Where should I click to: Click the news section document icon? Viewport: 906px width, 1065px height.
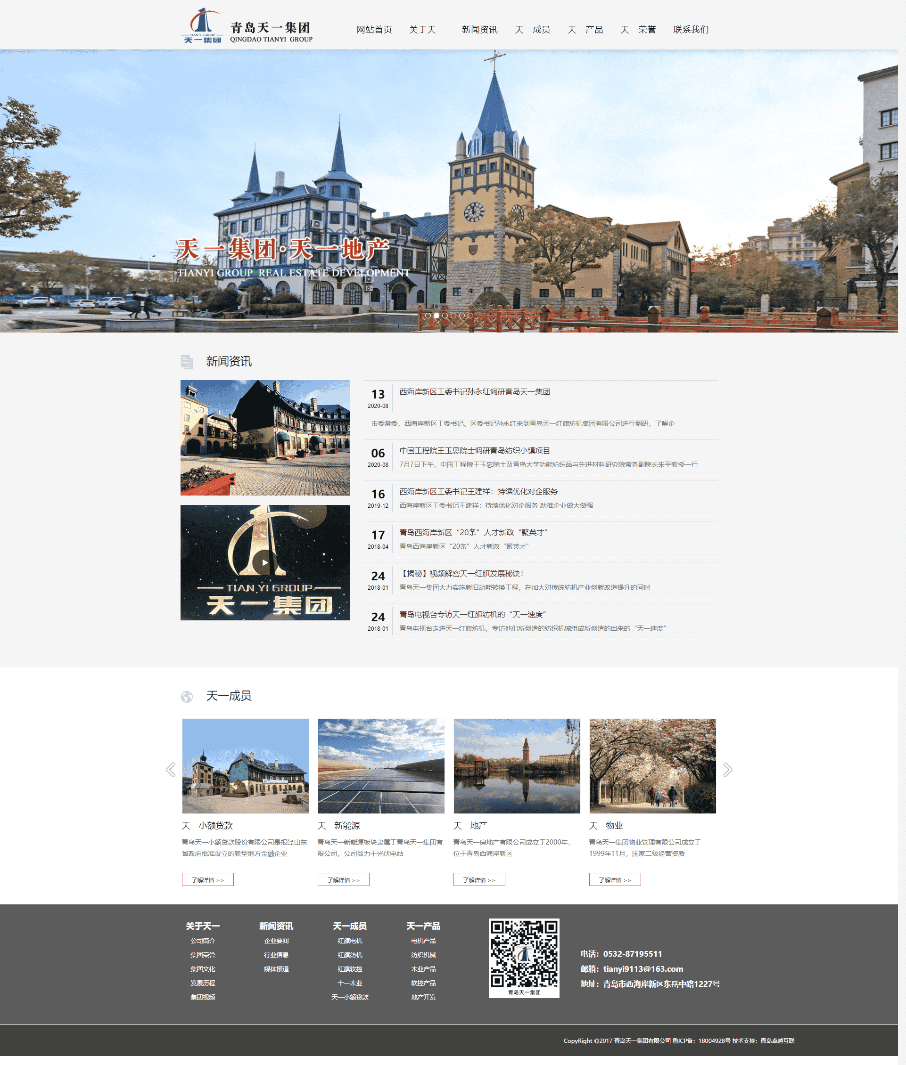(x=187, y=362)
